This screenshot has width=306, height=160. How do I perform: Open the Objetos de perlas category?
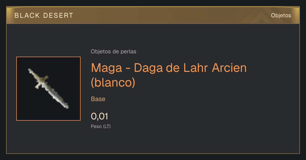[x=113, y=52]
